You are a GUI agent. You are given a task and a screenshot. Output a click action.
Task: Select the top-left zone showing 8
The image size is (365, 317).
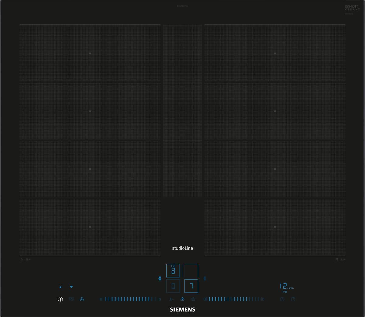(x=173, y=270)
